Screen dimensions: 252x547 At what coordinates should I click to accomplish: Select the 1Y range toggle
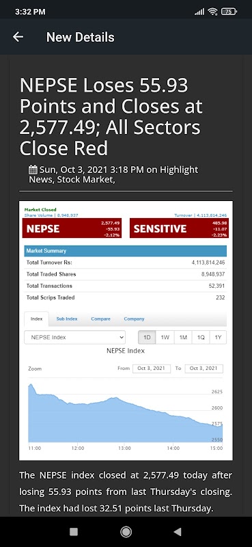(218, 337)
